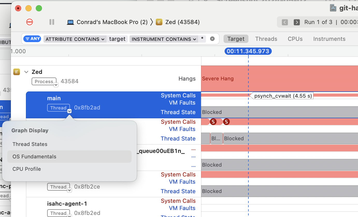This screenshot has height=217, width=358.
Task: Select Thread States graph display
Action: click(x=30, y=144)
